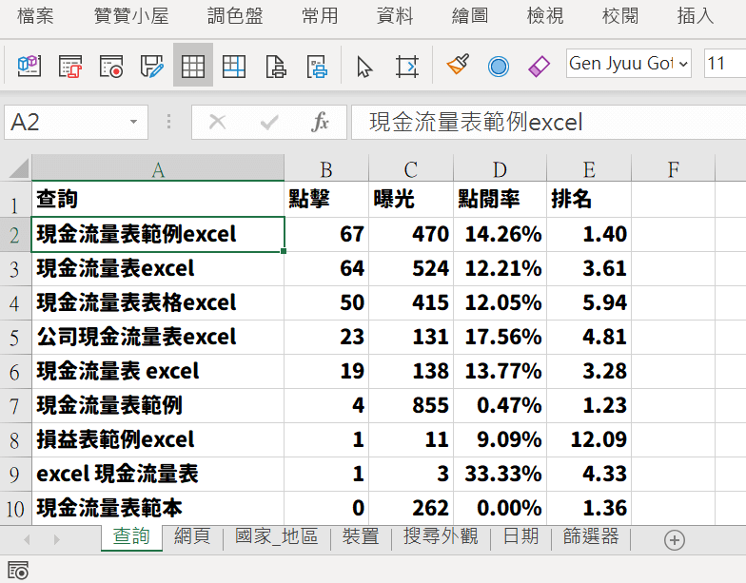The image size is (746, 583).
Task: Open the 繪圖 ribbon tab
Action: point(470,16)
